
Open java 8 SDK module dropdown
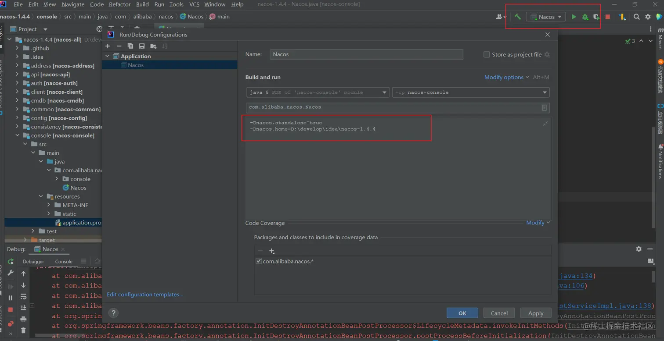tap(318, 92)
